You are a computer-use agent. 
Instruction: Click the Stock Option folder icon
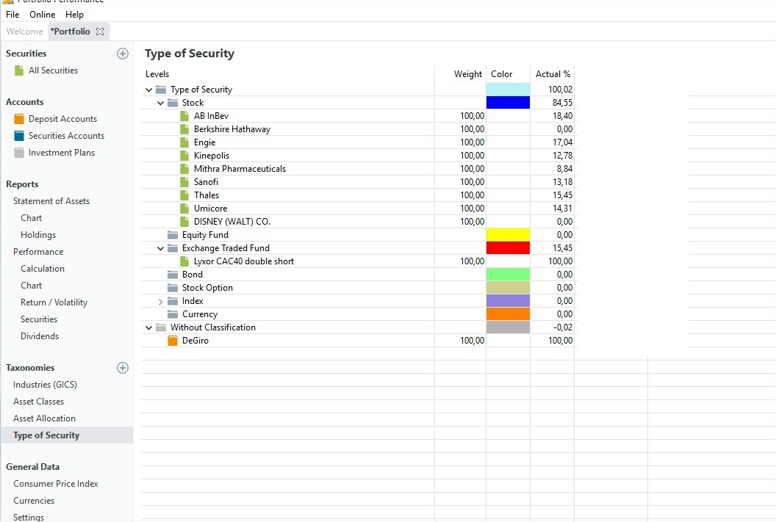coord(172,288)
